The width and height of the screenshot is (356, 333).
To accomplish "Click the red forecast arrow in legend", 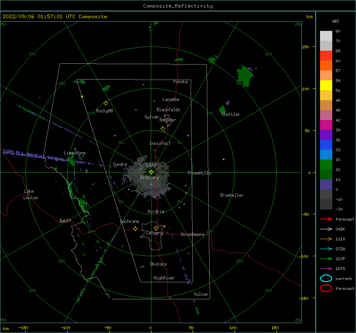I will coord(326,219).
